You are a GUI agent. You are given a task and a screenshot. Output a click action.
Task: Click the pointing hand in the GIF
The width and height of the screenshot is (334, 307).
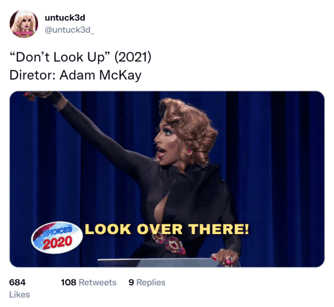36,96
